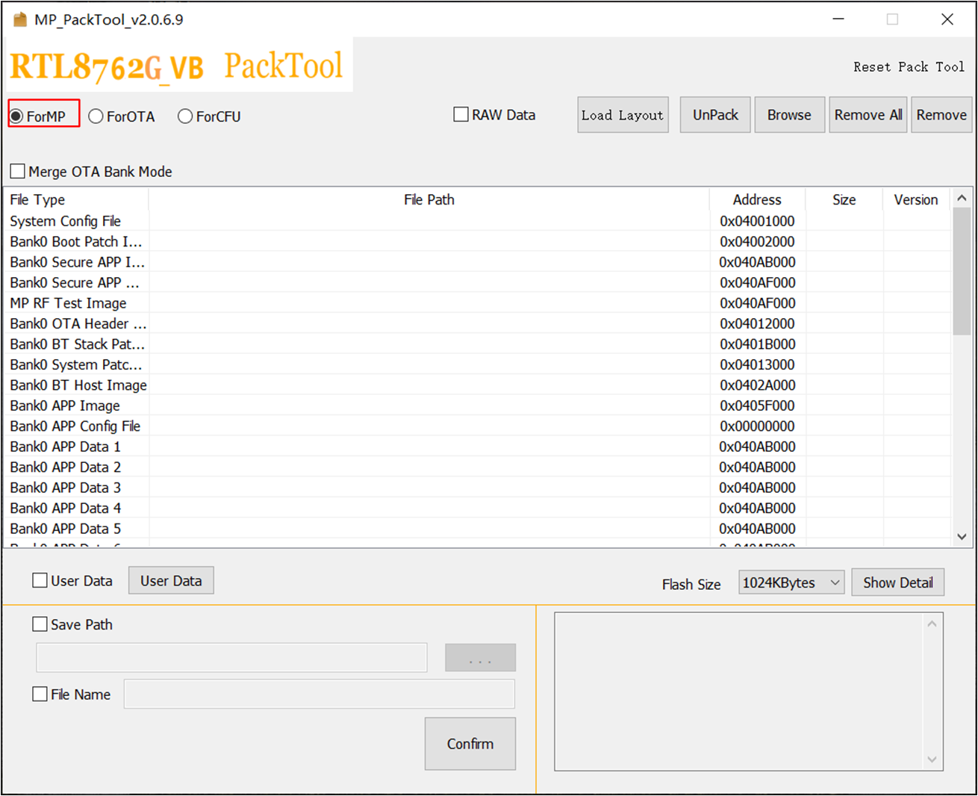Image resolution: width=978 pixels, height=796 pixels.
Task: Click the Confirm button
Action: (x=470, y=744)
